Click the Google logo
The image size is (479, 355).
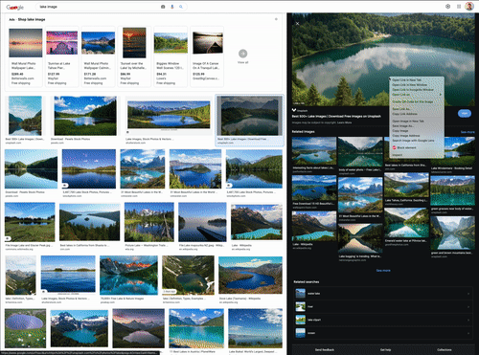point(15,7)
